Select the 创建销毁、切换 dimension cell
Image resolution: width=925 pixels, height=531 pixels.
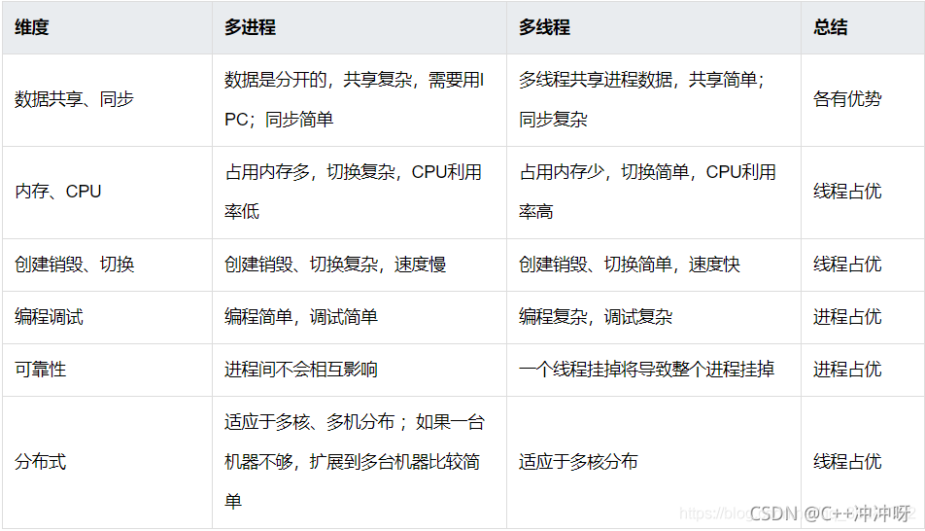107,265
